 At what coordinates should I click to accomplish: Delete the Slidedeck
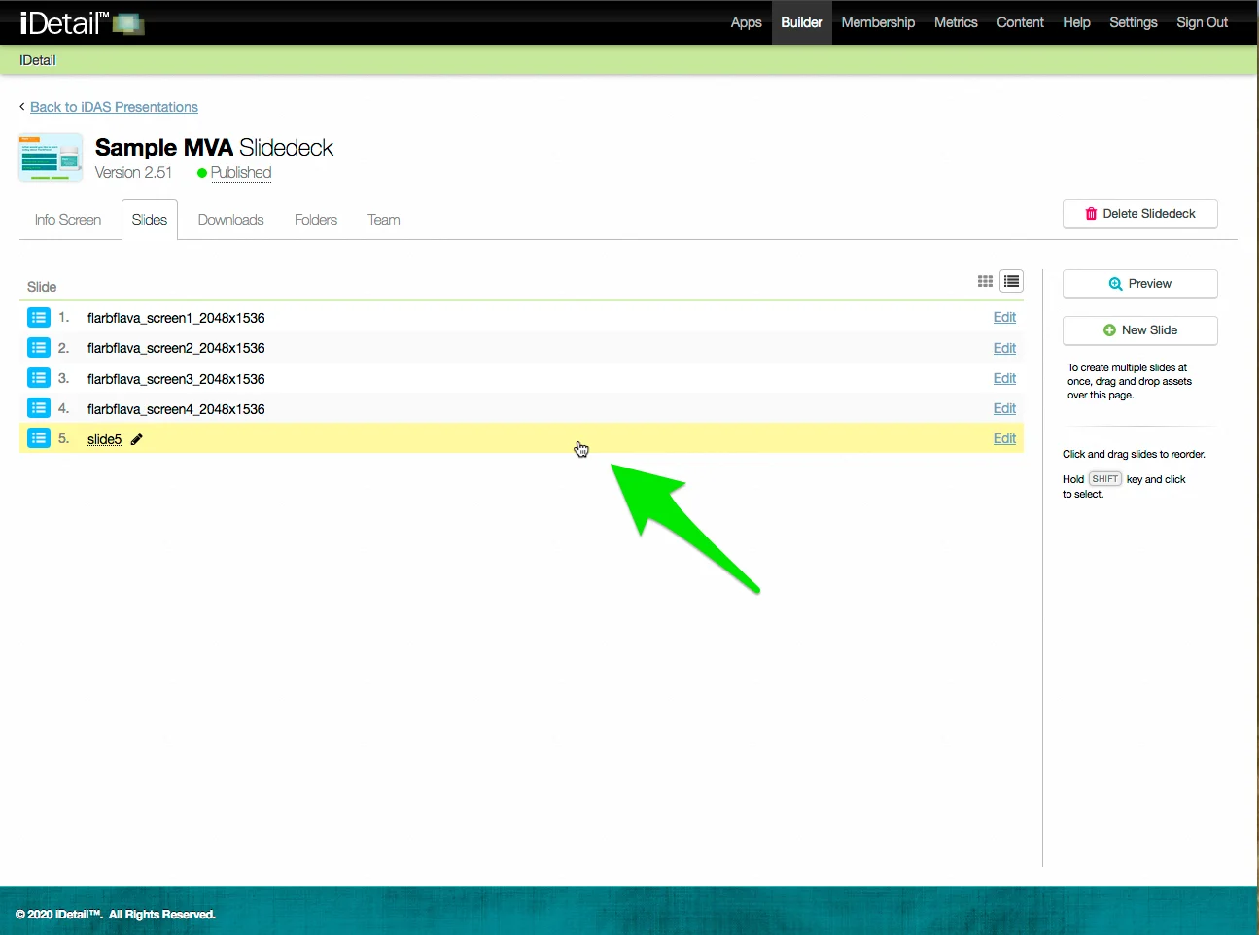[x=1140, y=214]
